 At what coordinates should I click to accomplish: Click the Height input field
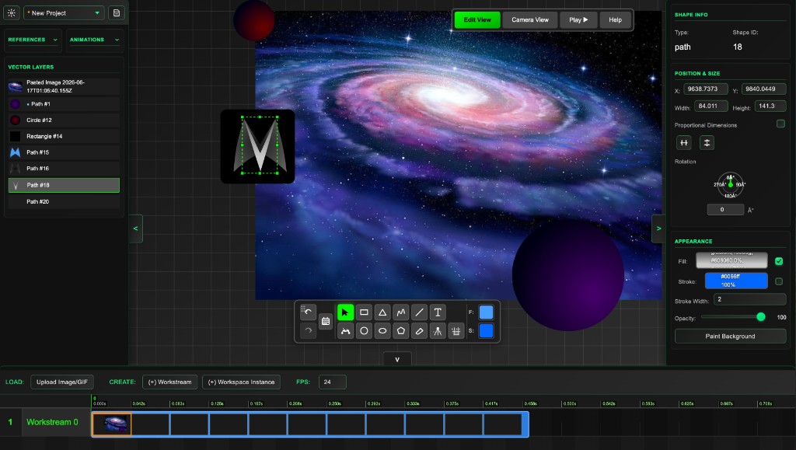[770, 106]
